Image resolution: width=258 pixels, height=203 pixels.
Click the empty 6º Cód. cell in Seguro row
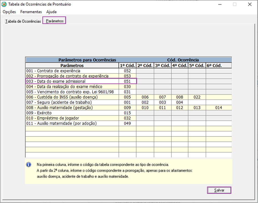[219, 102]
